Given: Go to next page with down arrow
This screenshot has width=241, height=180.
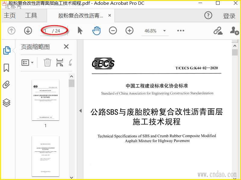Looking at the screenshot, I should 28,31.
